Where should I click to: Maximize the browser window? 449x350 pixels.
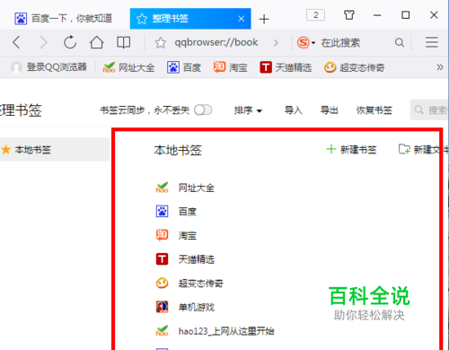(x=405, y=15)
